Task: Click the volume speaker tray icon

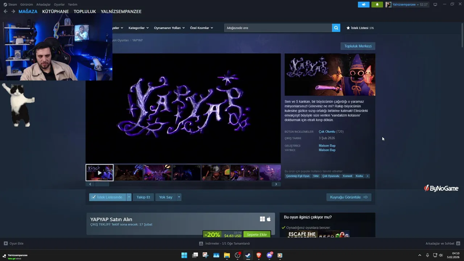Action: point(441,255)
